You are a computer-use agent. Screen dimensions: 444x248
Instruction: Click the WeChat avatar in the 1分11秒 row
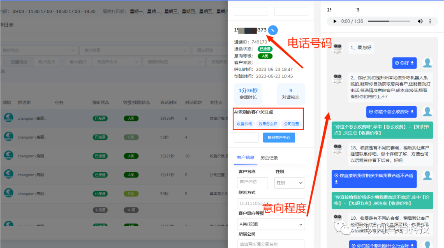coord(9,174)
